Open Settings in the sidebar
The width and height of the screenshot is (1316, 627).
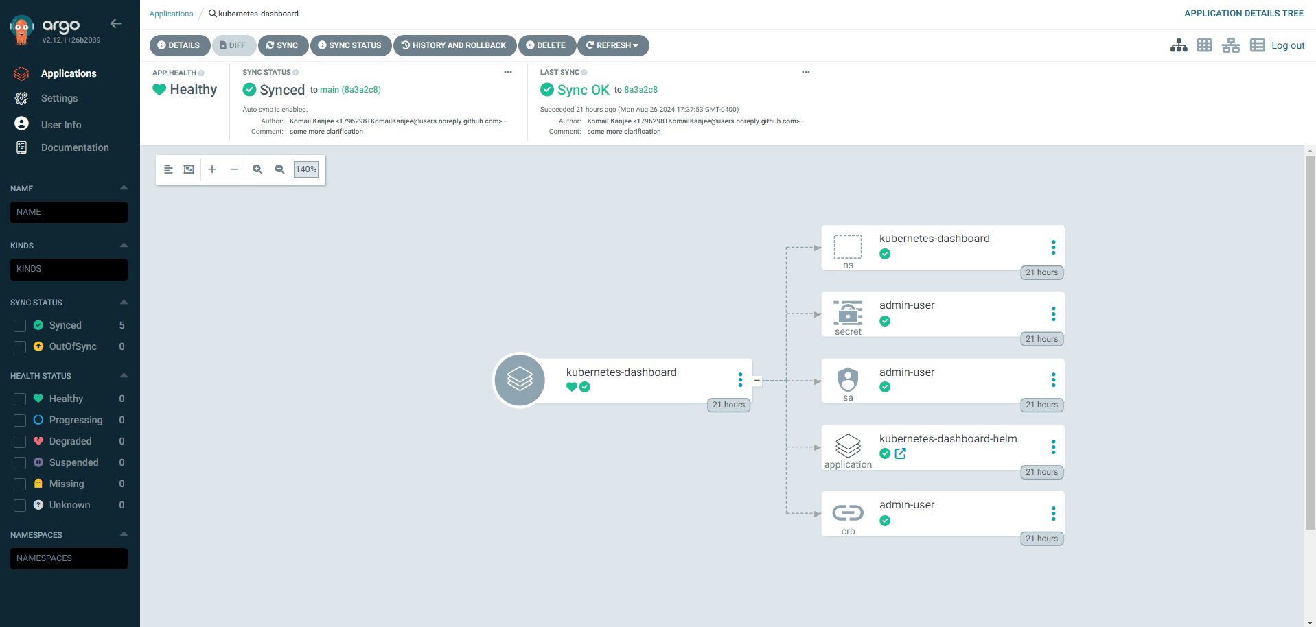click(59, 98)
